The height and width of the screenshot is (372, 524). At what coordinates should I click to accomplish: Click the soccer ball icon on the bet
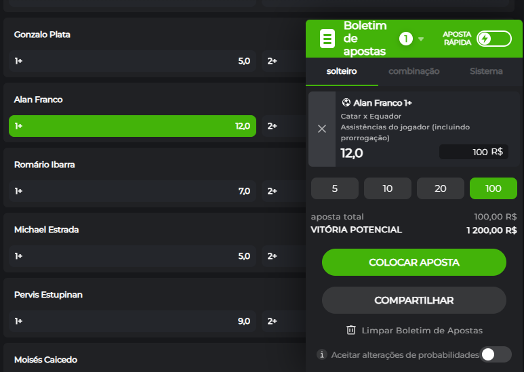coord(346,103)
